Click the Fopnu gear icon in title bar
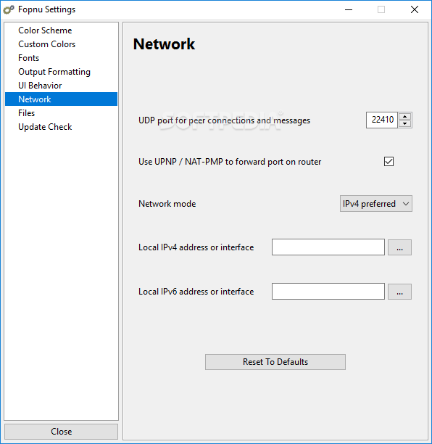 click(x=9, y=9)
